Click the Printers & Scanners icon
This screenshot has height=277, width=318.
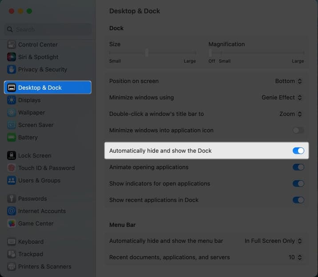click(x=12, y=266)
